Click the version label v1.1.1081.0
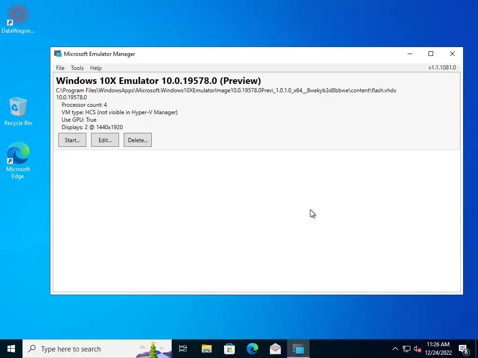 click(442, 68)
